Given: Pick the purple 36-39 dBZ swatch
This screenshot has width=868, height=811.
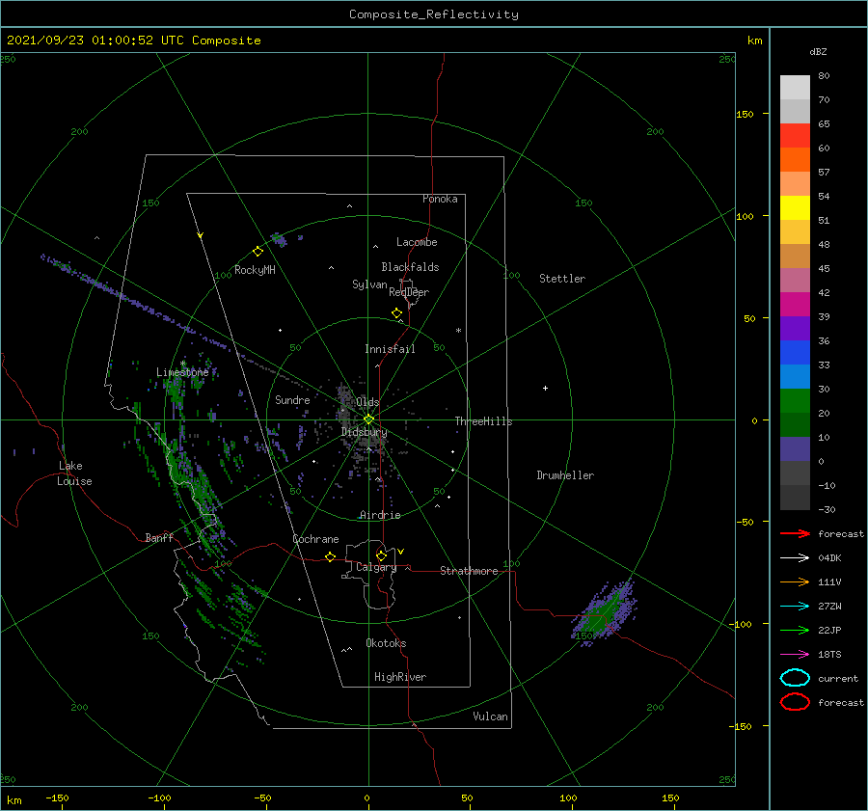Looking at the screenshot, I should coord(795,328).
